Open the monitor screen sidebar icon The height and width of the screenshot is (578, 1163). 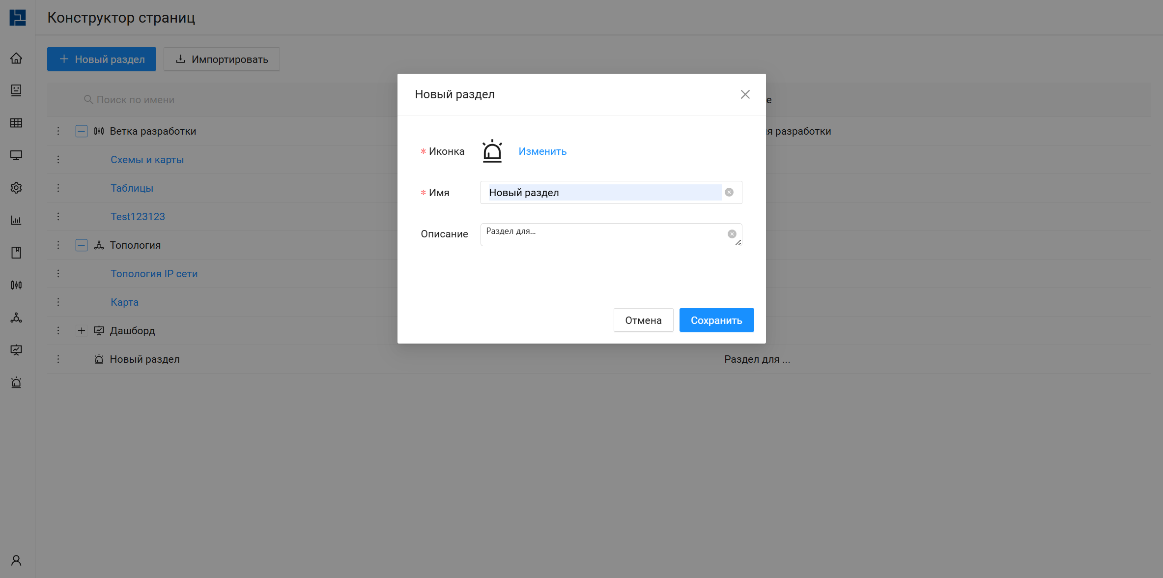pos(16,155)
